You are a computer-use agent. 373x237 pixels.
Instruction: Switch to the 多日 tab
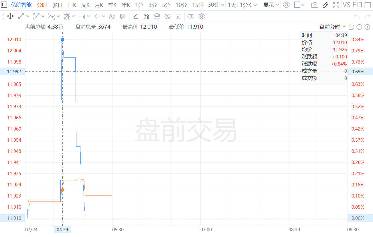point(57,5)
